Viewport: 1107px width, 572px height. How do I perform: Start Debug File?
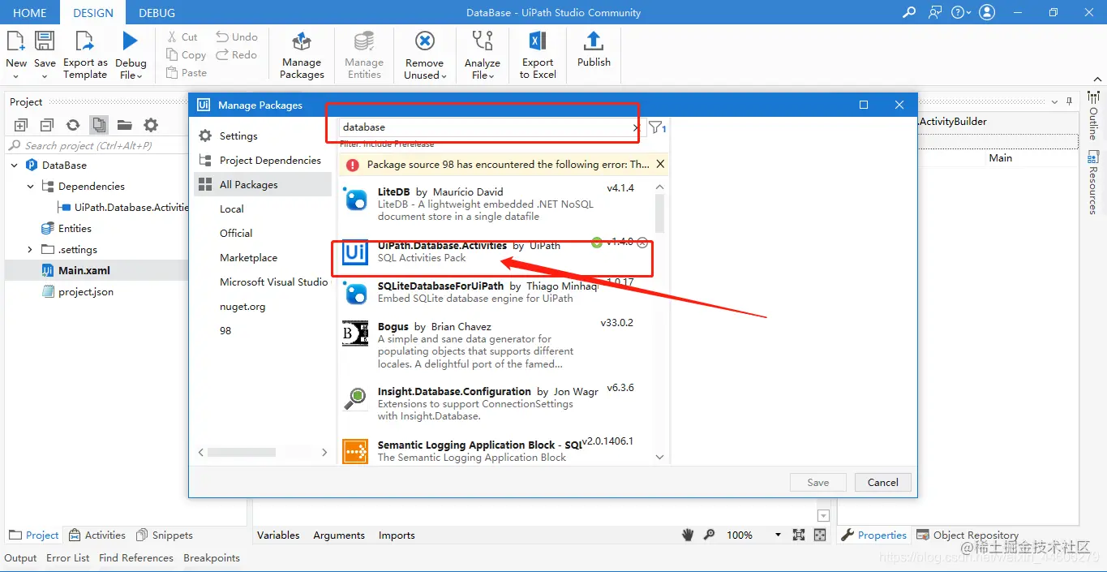(131, 55)
